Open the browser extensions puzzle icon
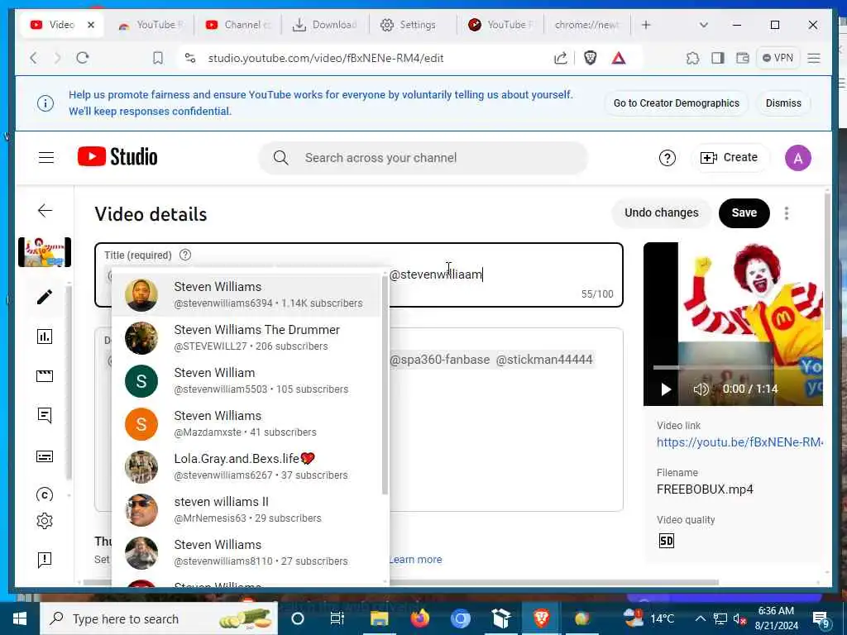This screenshot has width=847, height=635. [692, 58]
